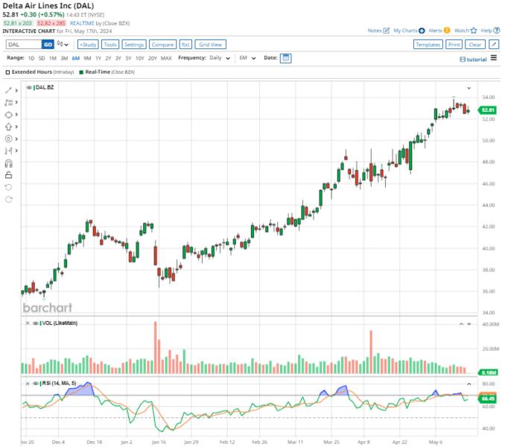505x447 pixels.
Task: Click the My Charts plus icon
Action: tap(422, 31)
